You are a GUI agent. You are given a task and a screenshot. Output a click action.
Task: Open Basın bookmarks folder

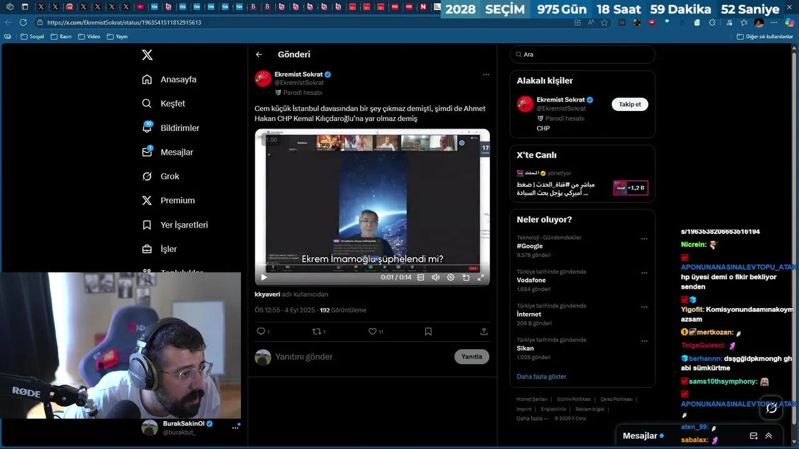pos(61,37)
